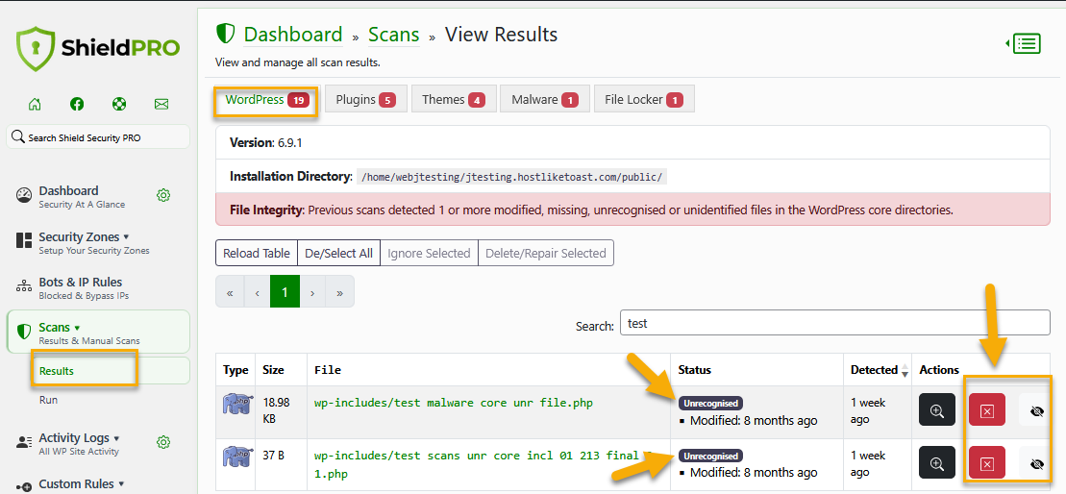Delete the test malware core unr file
1066x494 pixels.
click(987, 411)
